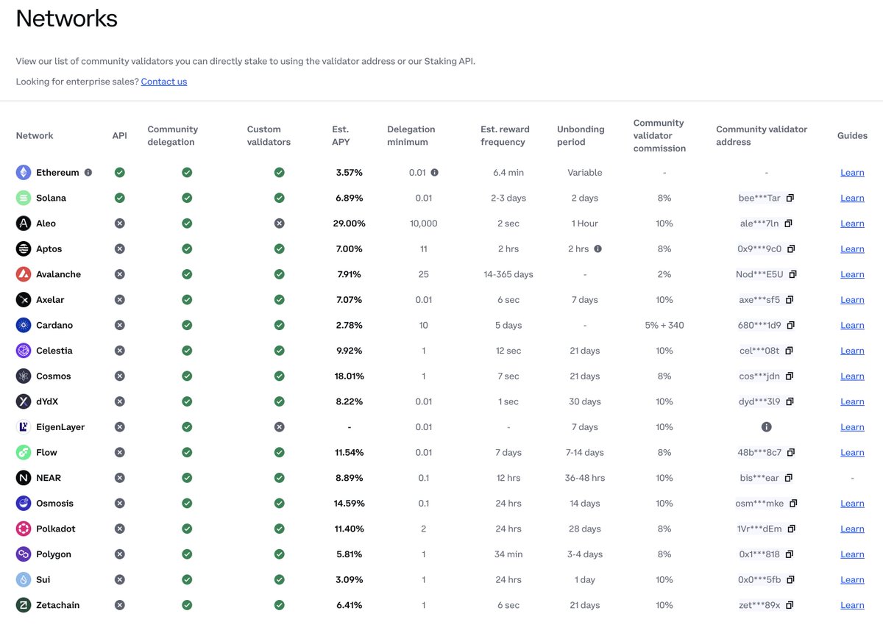
Task: Click EigenLayer's gray custom validators cross
Action: 279,427
